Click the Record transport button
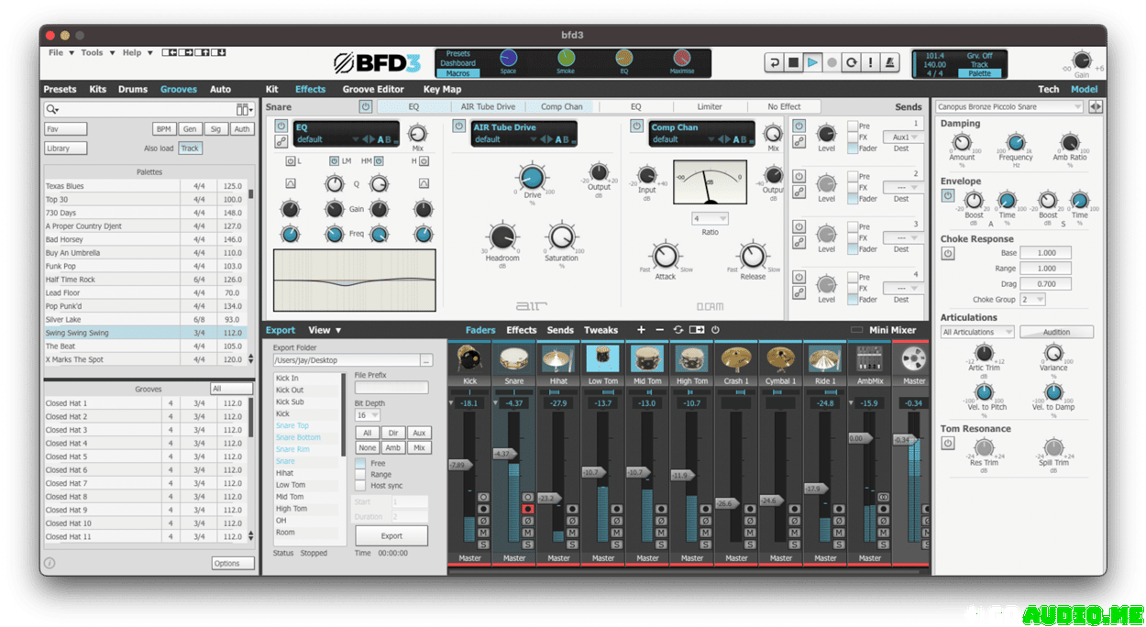The height and width of the screenshot is (627, 1146). 832,62
